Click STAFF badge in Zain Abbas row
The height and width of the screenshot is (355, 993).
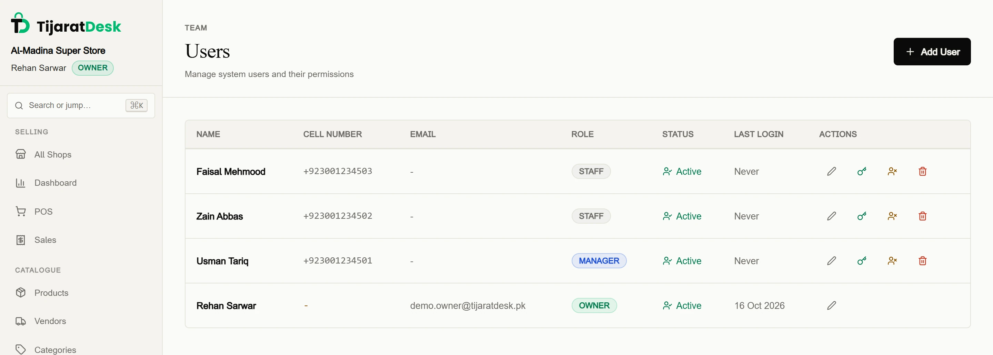click(591, 216)
